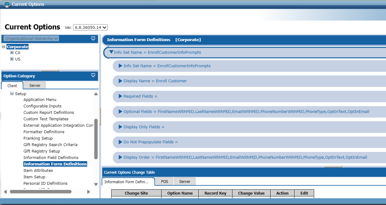
Task: Click the Current Options monitor icon in title bar
Action: tap(7, 4)
